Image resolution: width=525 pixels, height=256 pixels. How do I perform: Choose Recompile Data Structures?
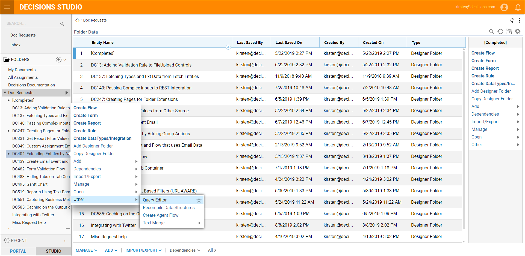[169, 208]
